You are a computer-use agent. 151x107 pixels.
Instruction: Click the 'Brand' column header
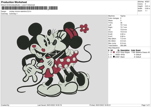(138, 50)
